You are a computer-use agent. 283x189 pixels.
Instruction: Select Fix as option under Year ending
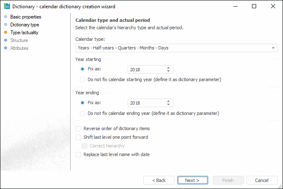83,103
